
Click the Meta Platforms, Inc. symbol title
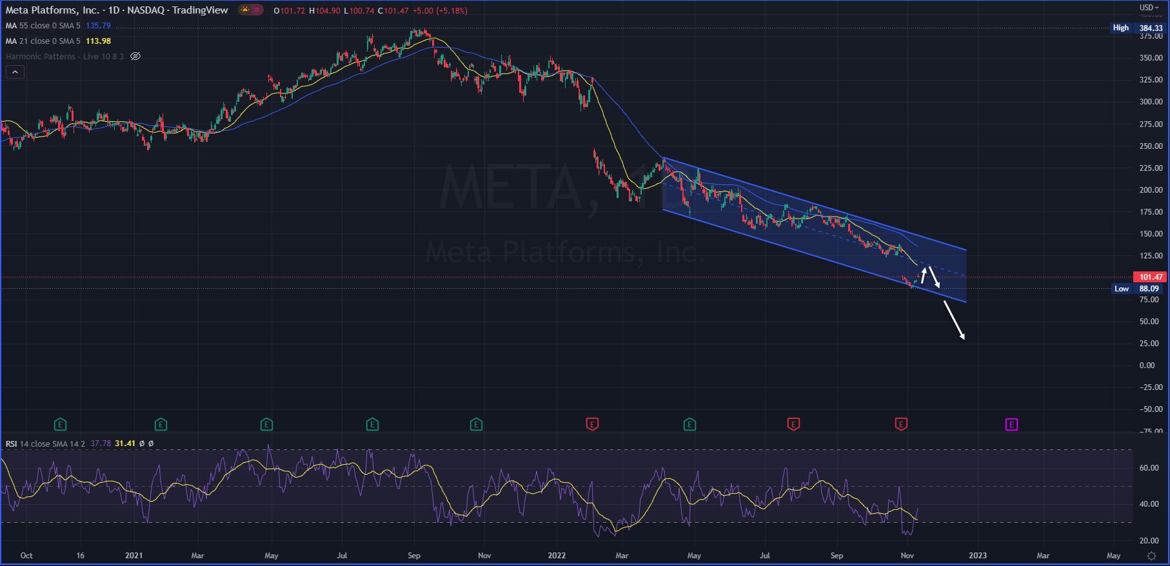click(52, 10)
